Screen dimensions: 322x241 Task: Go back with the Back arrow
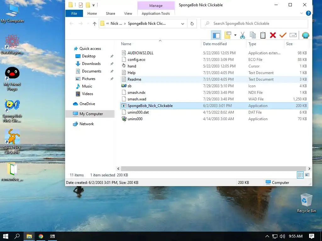click(x=71, y=24)
